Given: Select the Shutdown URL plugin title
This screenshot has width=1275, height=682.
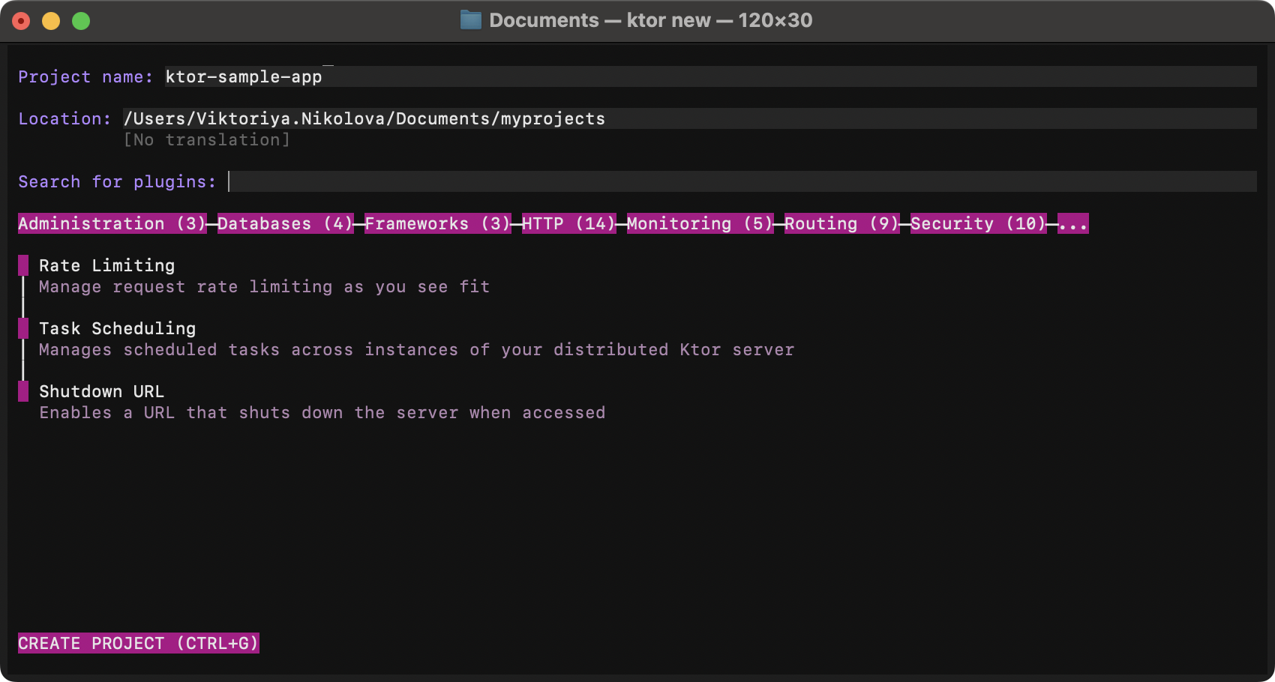Looking at the screenshot, I should 101,391.
